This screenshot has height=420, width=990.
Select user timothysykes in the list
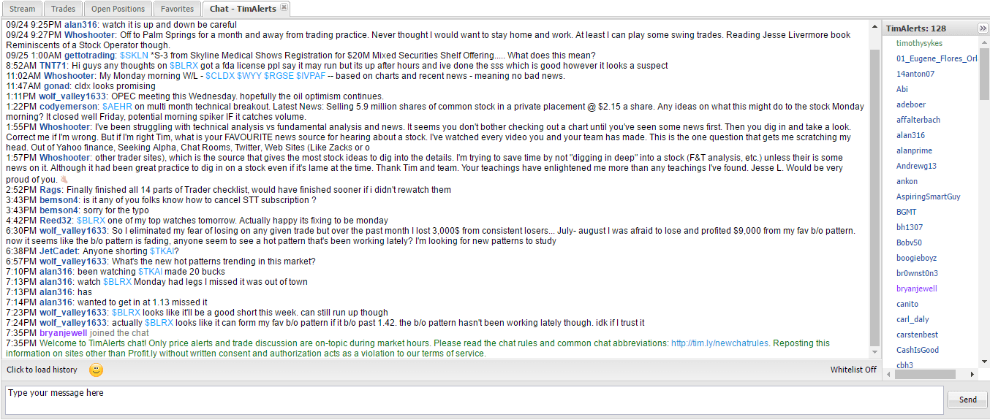(919, 43)
